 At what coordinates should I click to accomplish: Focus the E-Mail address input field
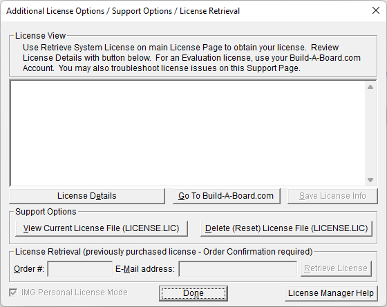point(238,269)
